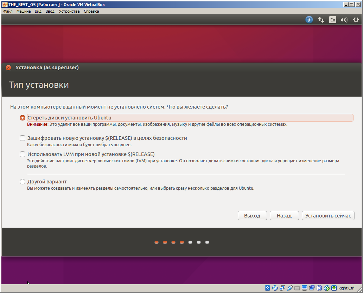Click the display status icon
Image resolution: width=363 pixels, height=293 pixels.
pyautogui.click(x=304, y=288)
